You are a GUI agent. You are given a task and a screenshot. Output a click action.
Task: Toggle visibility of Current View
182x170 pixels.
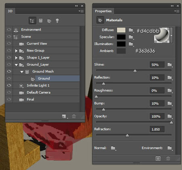(9, 43)
